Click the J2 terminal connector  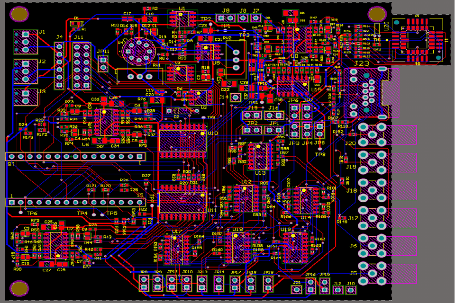[26, 71]
